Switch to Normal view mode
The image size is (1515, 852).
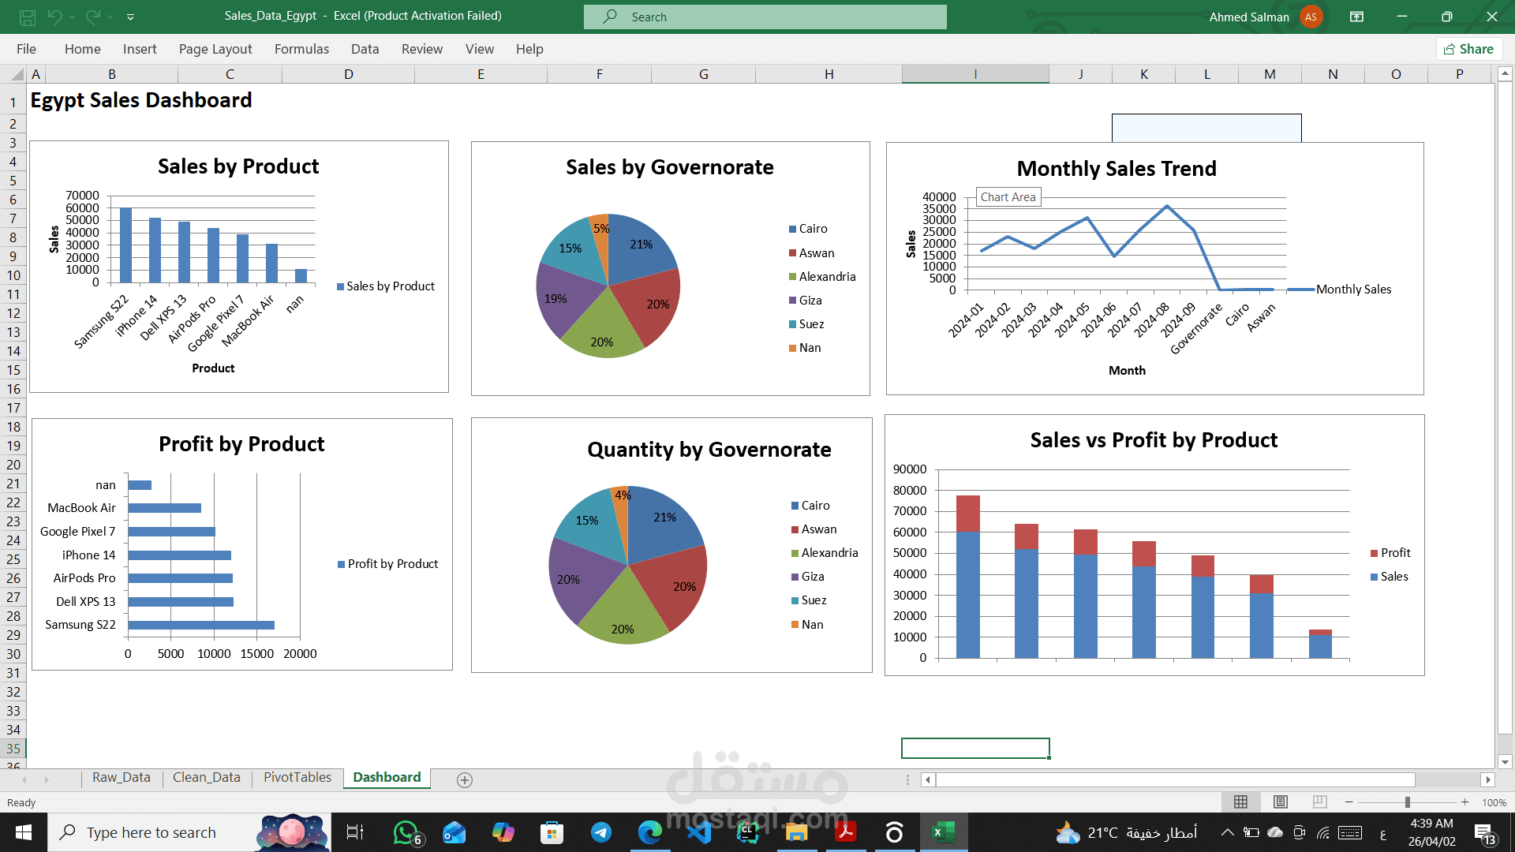coord(1240,802)
